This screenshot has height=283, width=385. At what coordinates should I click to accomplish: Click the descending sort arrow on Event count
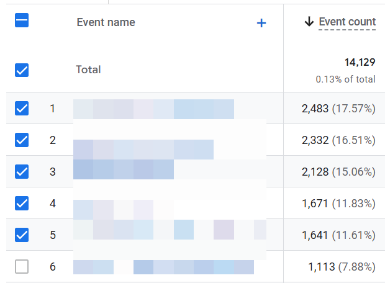point(309,22)
